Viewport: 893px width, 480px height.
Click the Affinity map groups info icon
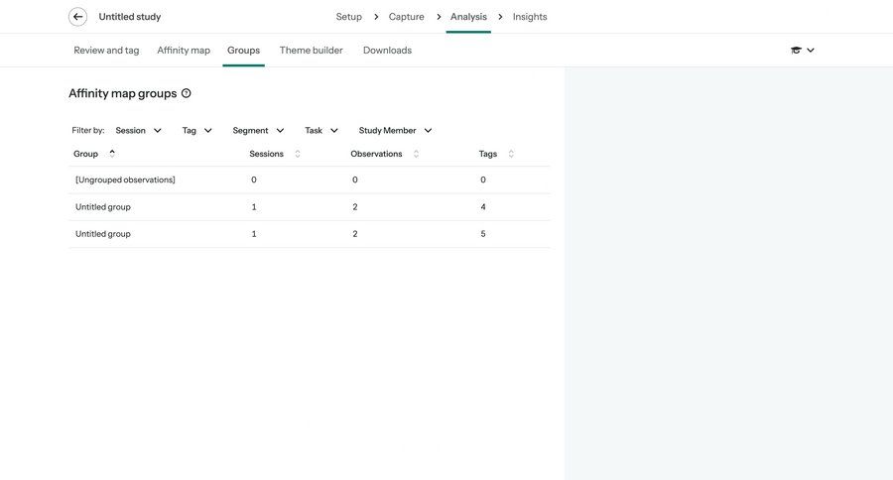(x=186, y=93)
